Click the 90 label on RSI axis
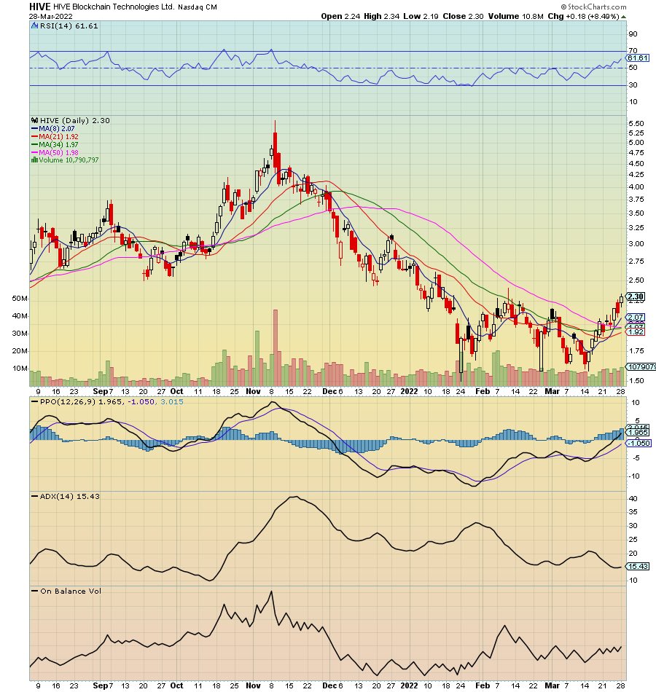 (x=633, y=34)
